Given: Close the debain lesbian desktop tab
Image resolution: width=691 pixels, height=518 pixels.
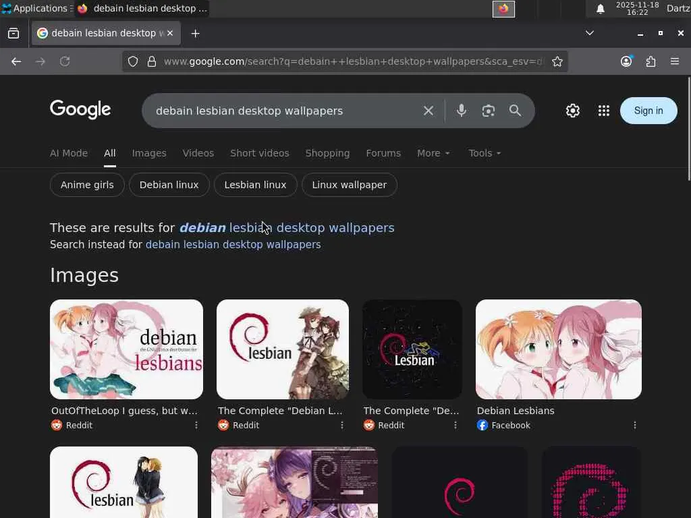Looking at the screenshot, I should coord(170,33).
